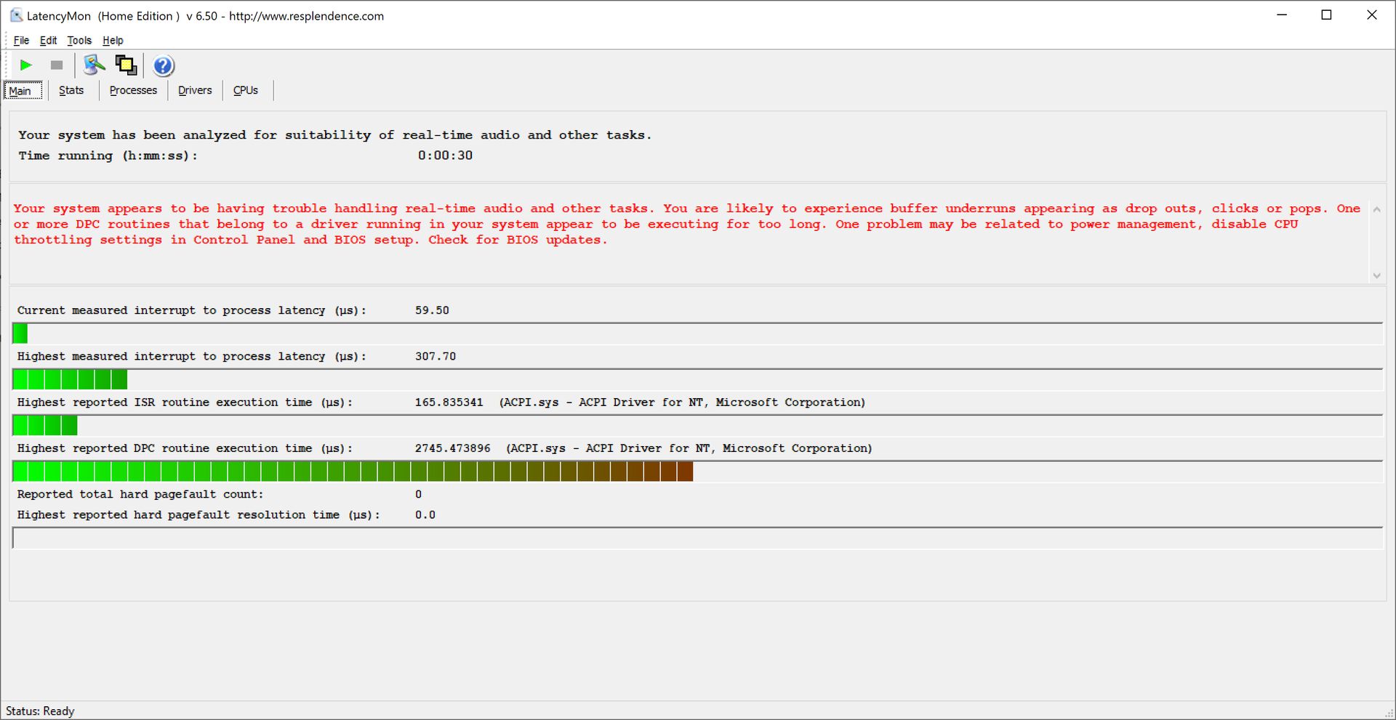The height and width of the screenshot is (720, 1396).
Task: Select the Main tab
Action: 23,91
